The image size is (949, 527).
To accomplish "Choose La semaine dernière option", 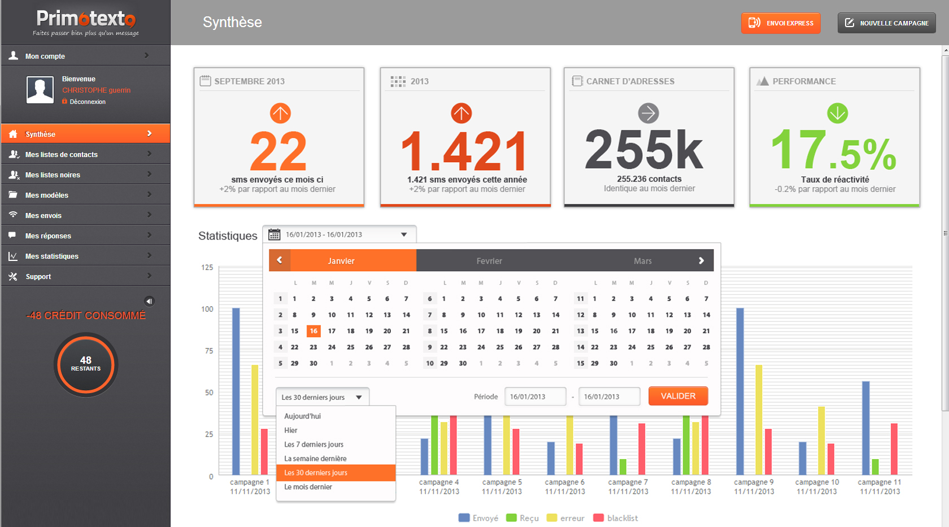I will [x=336, y=459].
